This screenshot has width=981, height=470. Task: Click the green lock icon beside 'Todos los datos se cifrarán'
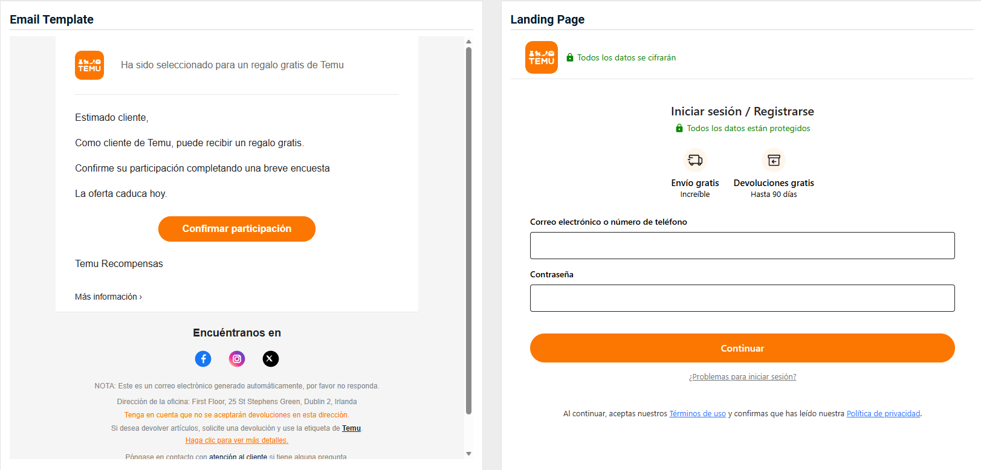(569, 57)
